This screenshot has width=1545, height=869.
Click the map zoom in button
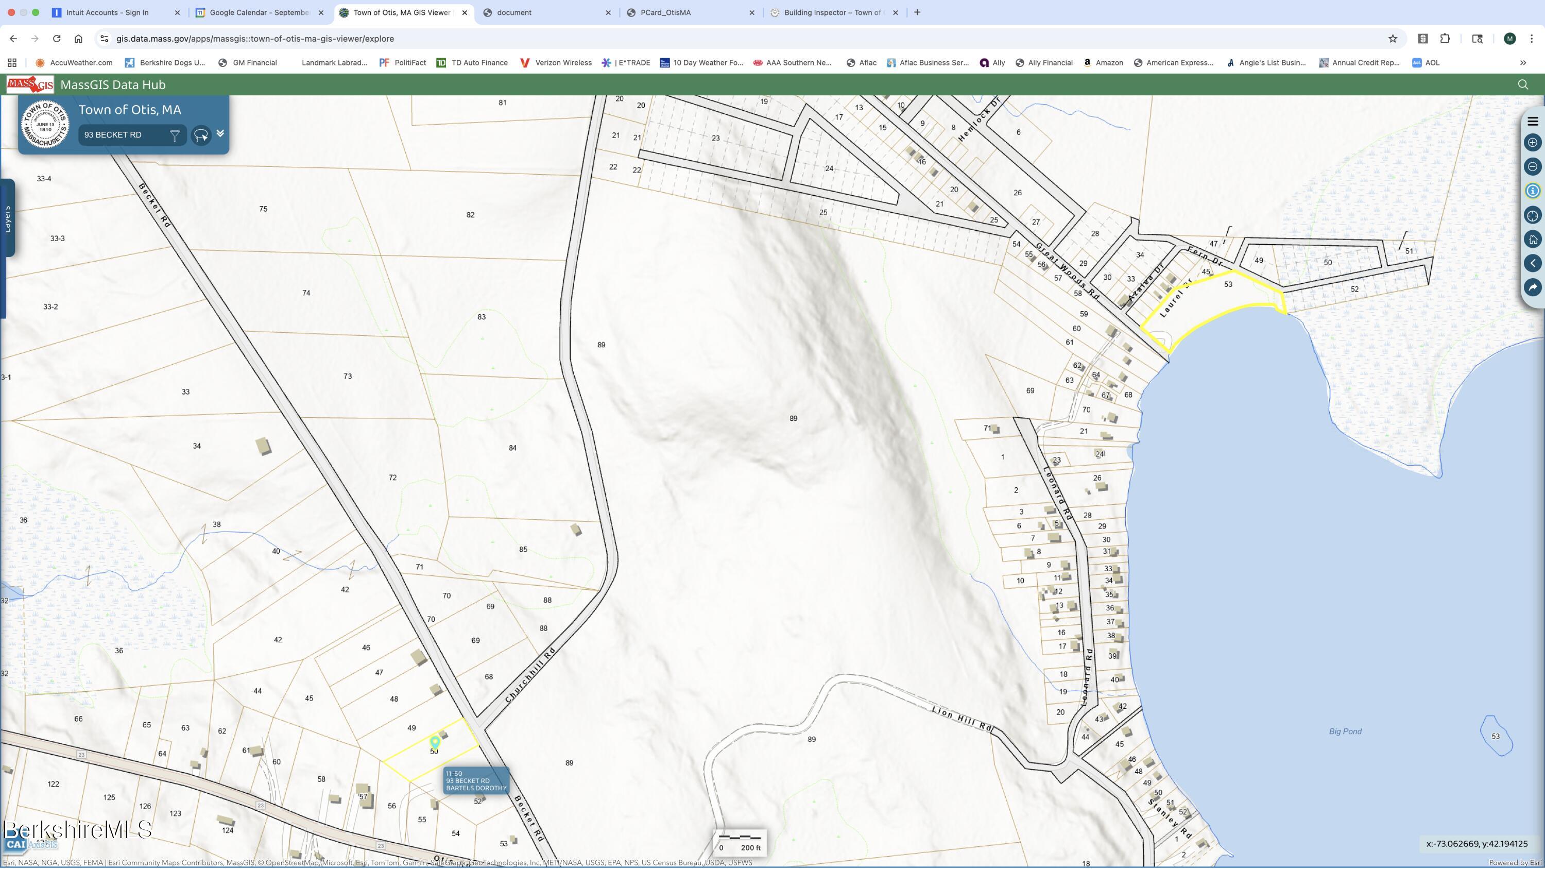1533,143
